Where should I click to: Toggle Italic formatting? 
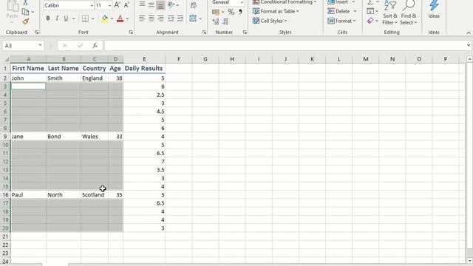click(x=57, y=18)
